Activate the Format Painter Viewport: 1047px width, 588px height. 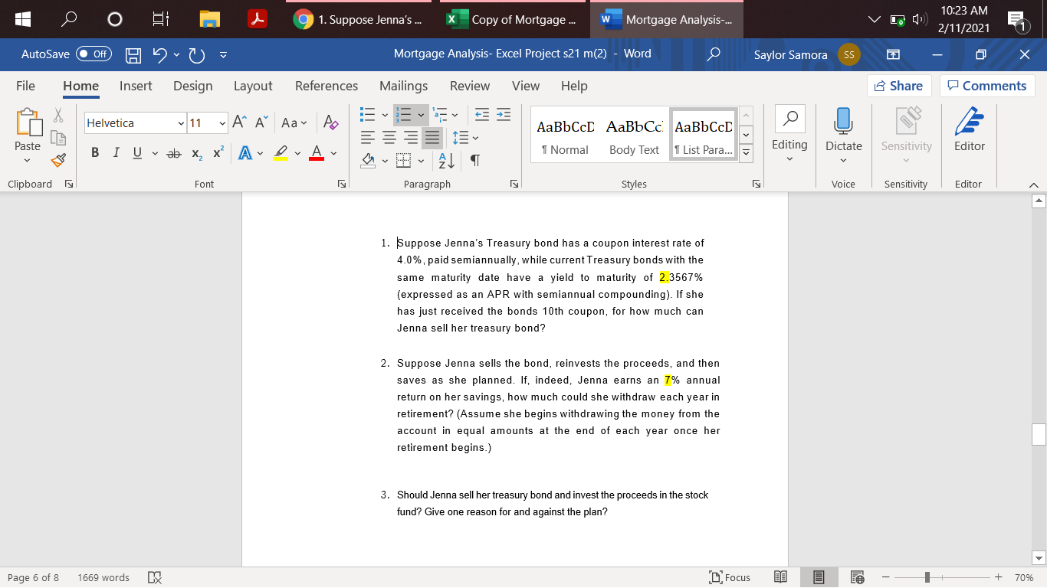pyautogui.click(x=57, y=161)
